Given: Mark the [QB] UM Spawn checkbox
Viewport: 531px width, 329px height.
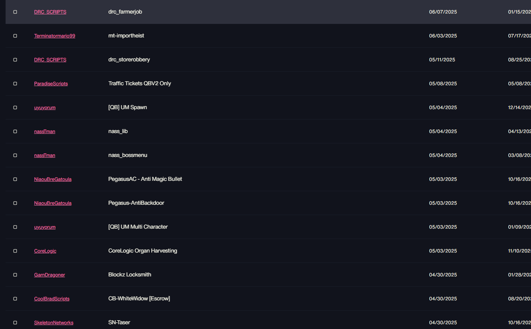Looking at the screenshot, I should pos(15,108).
